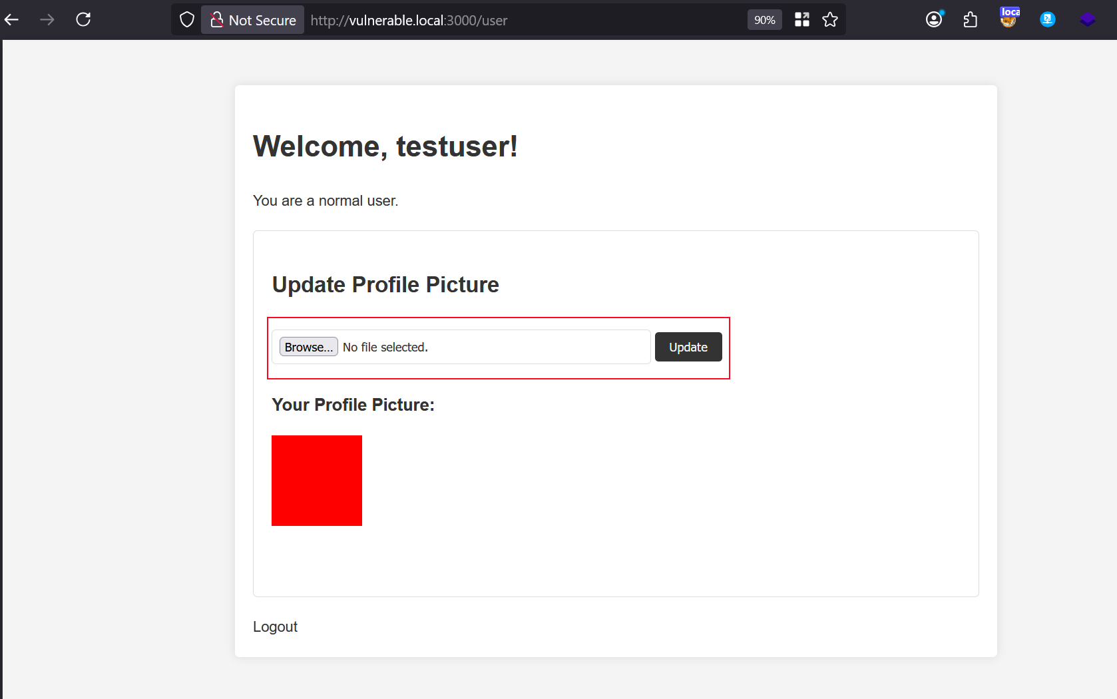
Task: Reload the current page
Action: (83, 20)
